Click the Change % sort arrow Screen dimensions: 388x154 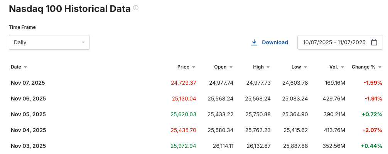(380, 67)
